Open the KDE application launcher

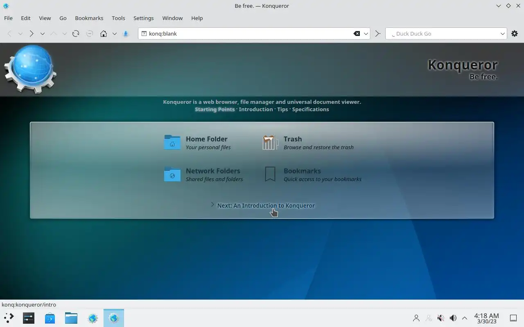(x=9, y=318)
